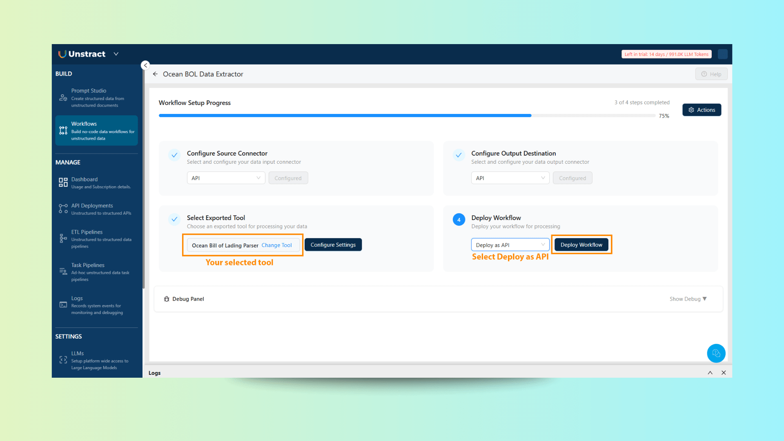Collapse the sidebar with the round chevron

tap(145, 65)
